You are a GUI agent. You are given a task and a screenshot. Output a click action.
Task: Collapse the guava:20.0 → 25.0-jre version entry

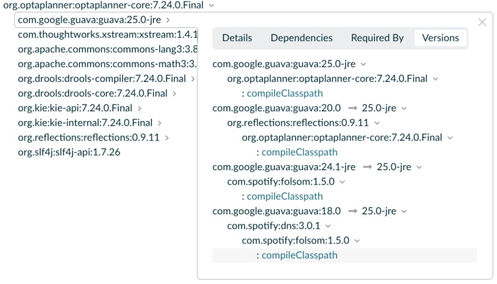(404, 108)
